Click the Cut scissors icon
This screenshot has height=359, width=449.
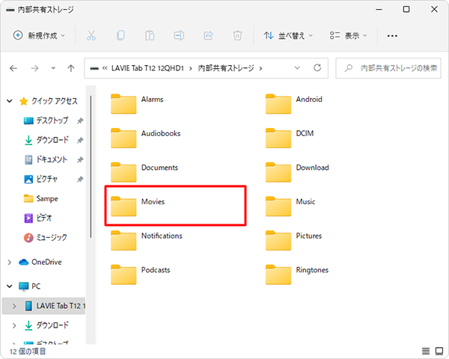point(91,35)
